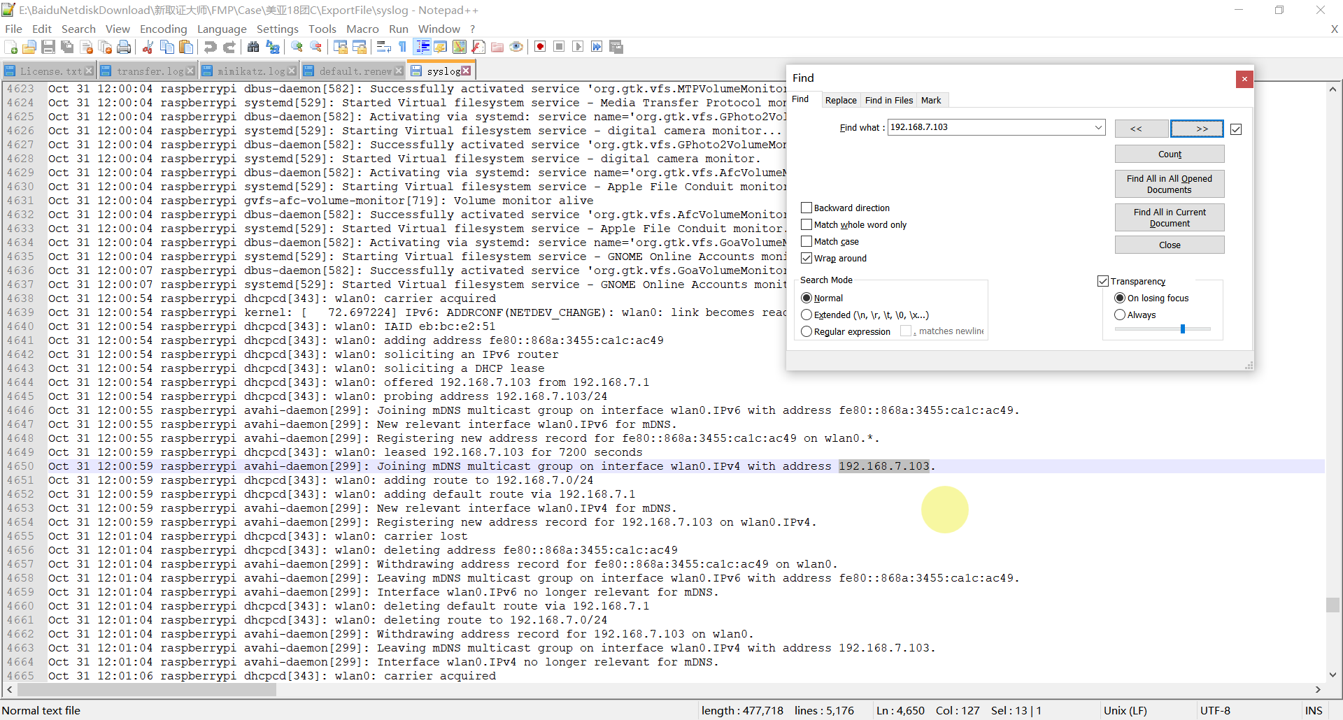
Task: Click the Save recorded macro icon
Action: [616, 47]
